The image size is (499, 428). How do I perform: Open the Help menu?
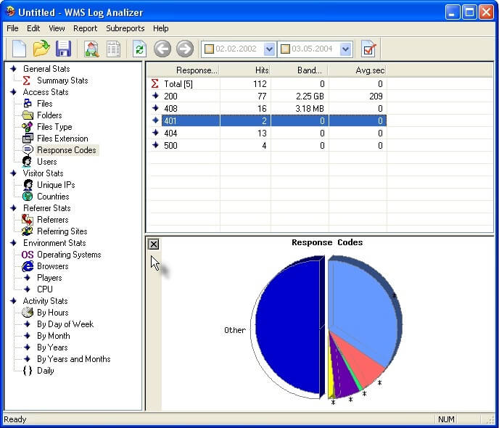[161, 28]
